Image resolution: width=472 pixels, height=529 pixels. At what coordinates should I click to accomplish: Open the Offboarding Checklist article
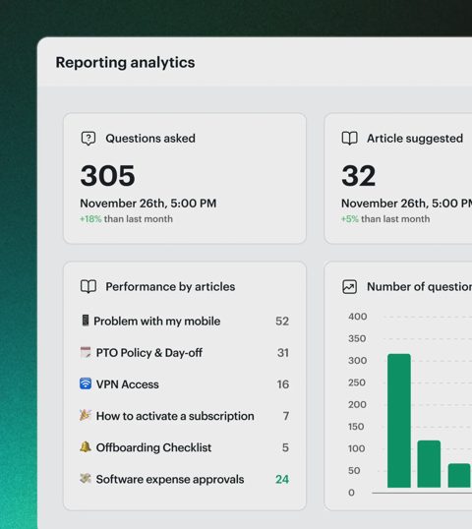coord(153,447)
